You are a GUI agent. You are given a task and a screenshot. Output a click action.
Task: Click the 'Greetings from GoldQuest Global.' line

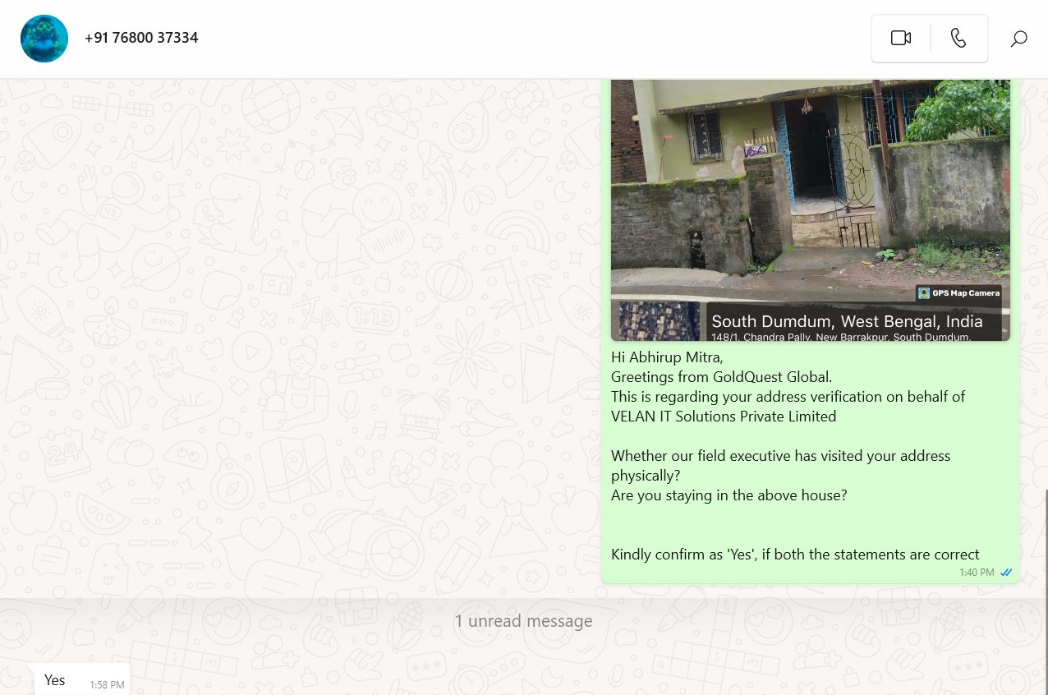coord(722,377)
